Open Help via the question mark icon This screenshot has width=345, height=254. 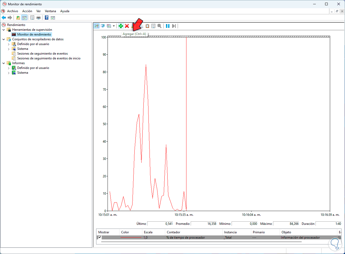47,18
